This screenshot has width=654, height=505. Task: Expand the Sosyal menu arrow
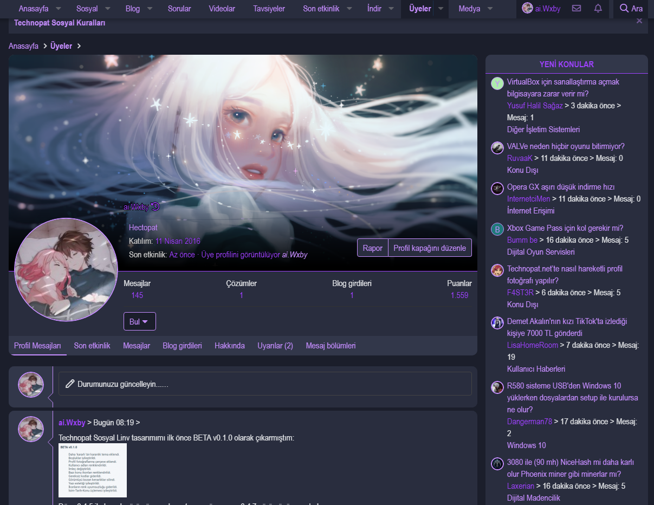[108, 9]
